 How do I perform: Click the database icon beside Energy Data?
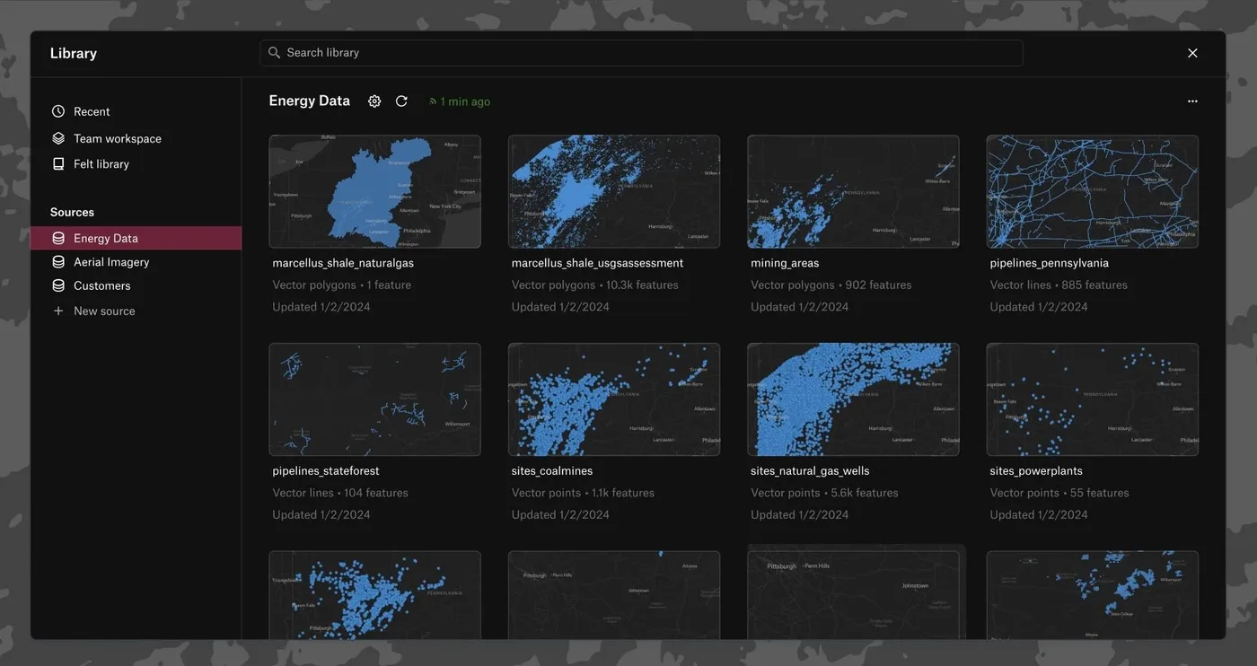click(x=58, y=238)
